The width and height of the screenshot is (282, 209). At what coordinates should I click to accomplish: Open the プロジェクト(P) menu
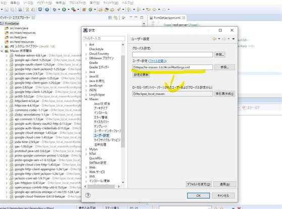click(77, 3)
